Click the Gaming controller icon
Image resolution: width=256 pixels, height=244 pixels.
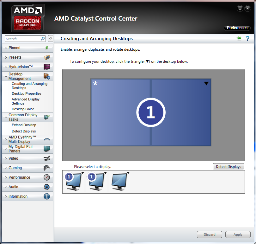(x=47, y=168)
